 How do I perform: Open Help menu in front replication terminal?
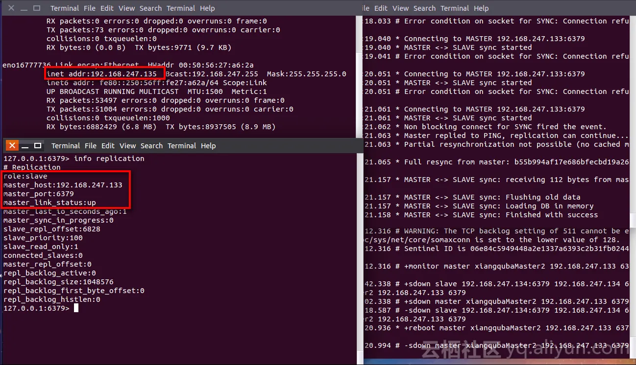click(208, 146)
